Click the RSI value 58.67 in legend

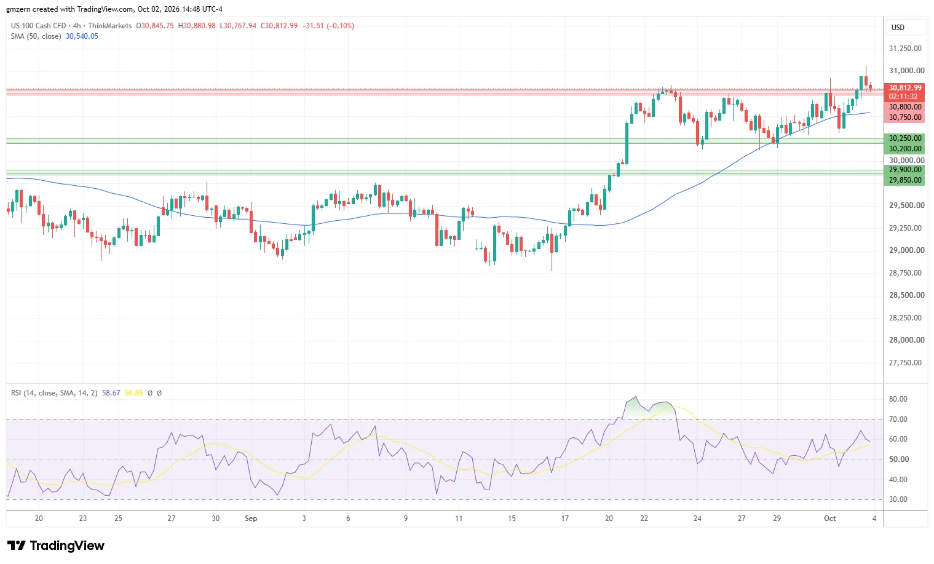tap(111, 393)
